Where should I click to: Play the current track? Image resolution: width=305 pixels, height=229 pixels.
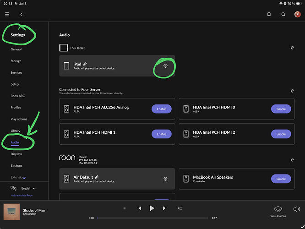click(x=152, y=208)
